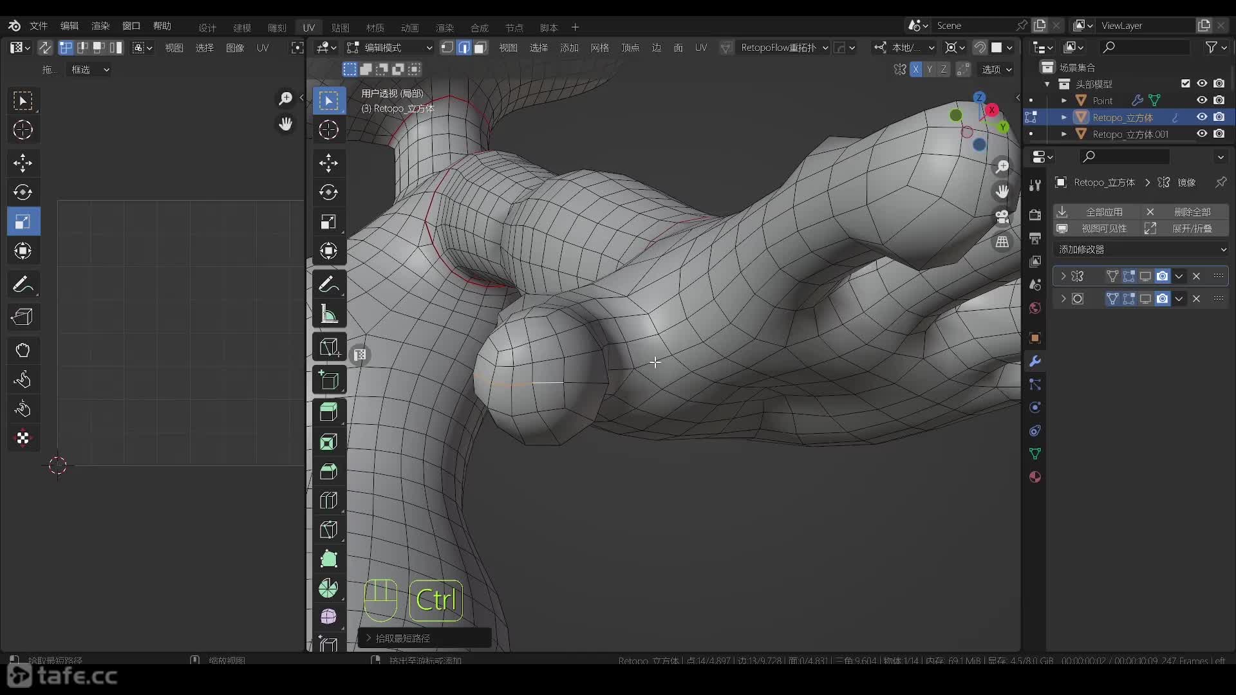Screen dimensions: 1236x695
Task: Click the Scene name field
Action: coord(973,26)
